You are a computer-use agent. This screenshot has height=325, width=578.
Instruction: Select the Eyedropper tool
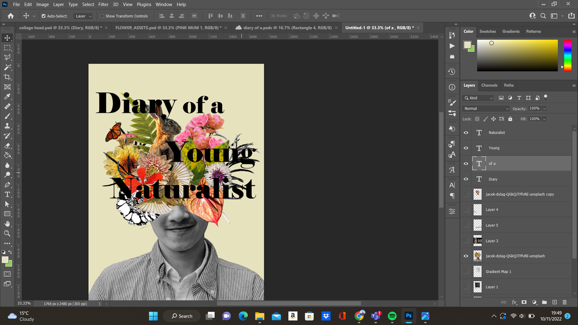point(7,97)
